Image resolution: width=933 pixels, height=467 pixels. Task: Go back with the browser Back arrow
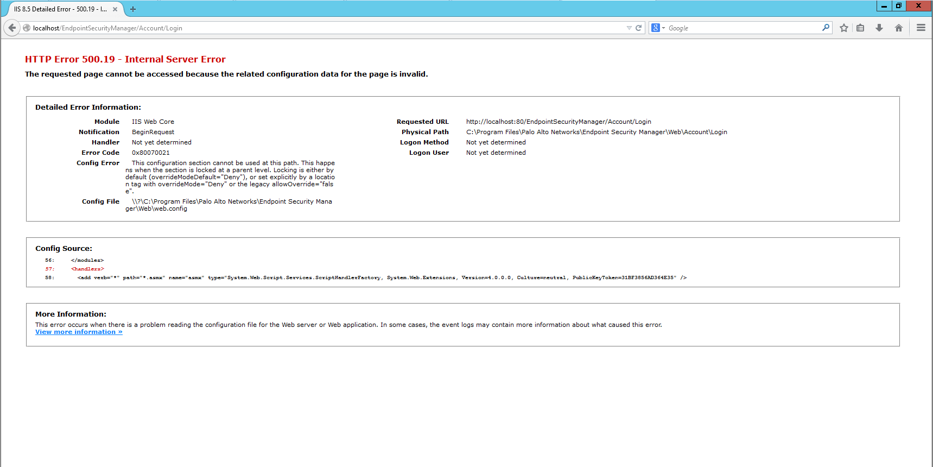[11, 28]
